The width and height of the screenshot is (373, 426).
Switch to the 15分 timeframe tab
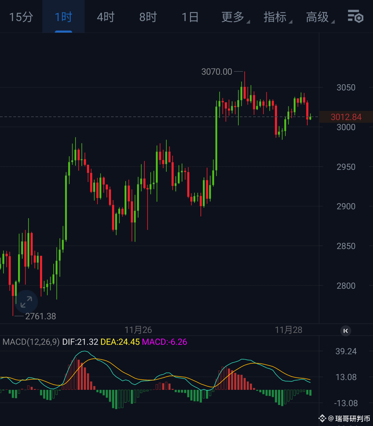21,17
